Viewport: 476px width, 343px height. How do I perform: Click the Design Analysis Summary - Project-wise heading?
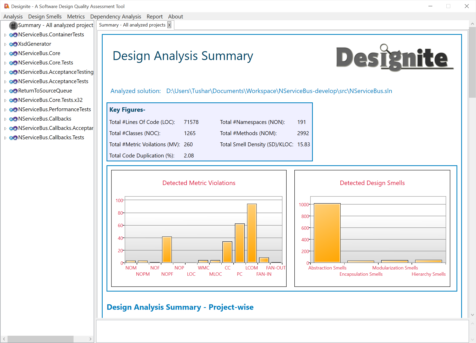180,307
